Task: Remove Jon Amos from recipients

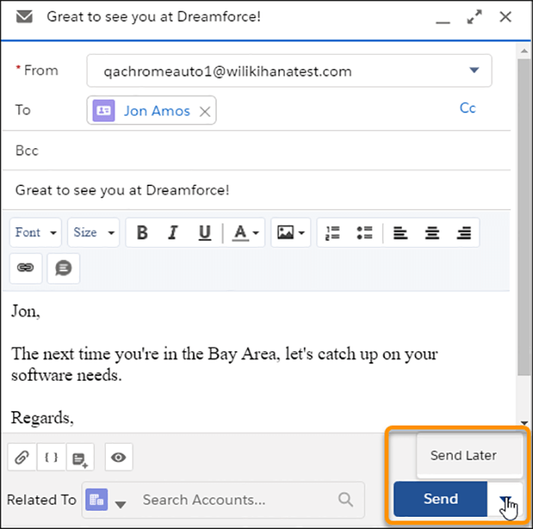Action: 205,111
